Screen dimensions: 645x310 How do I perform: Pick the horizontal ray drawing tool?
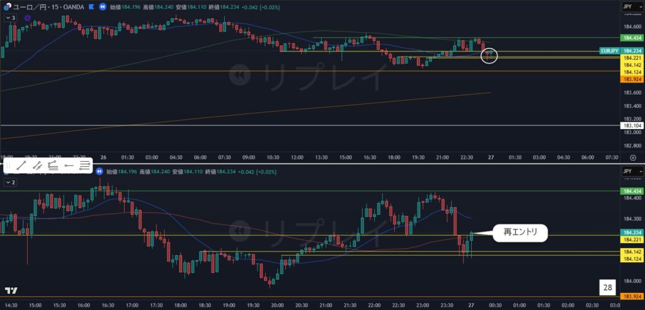tap(69, 166)
